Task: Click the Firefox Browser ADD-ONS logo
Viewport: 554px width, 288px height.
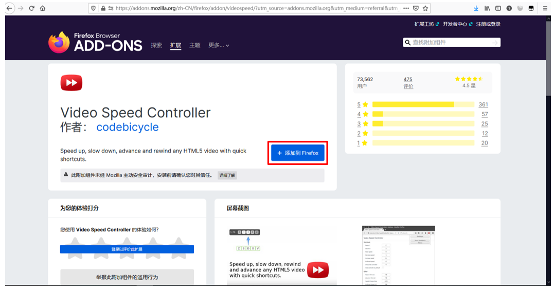Action: tap(95, 42)
